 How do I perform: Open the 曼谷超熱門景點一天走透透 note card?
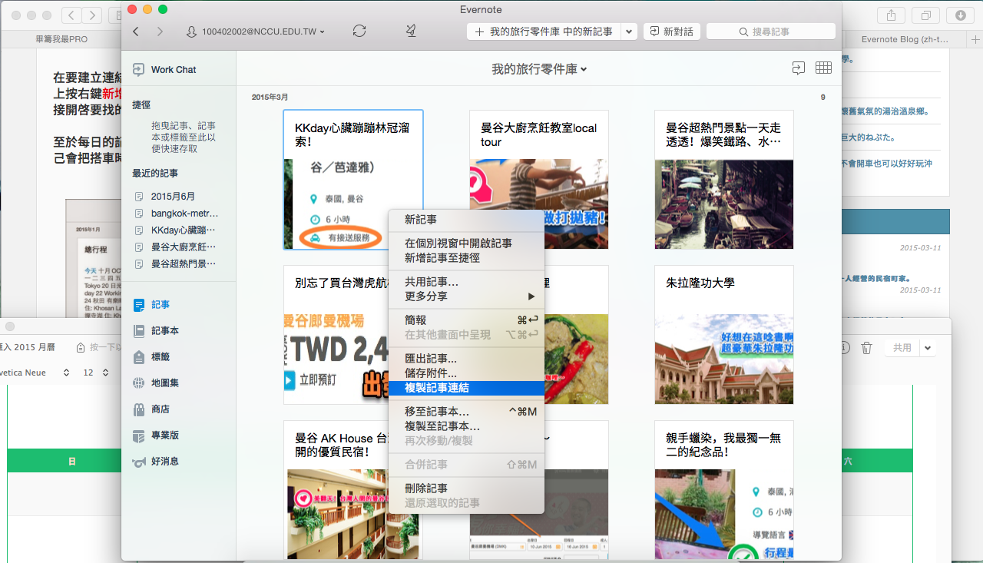(724, 179)
